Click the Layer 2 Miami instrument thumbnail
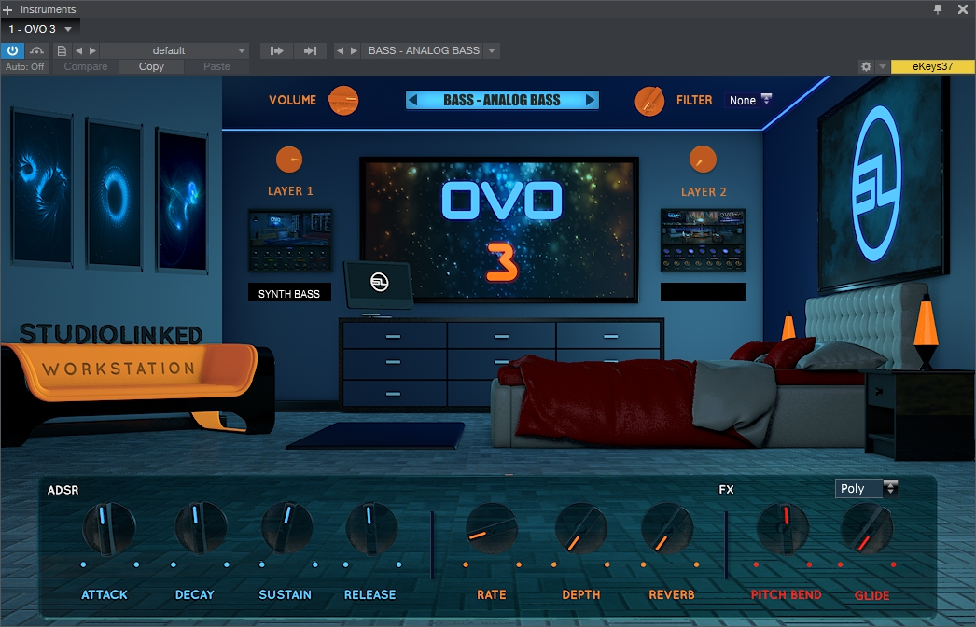 (x=703, y=241)
